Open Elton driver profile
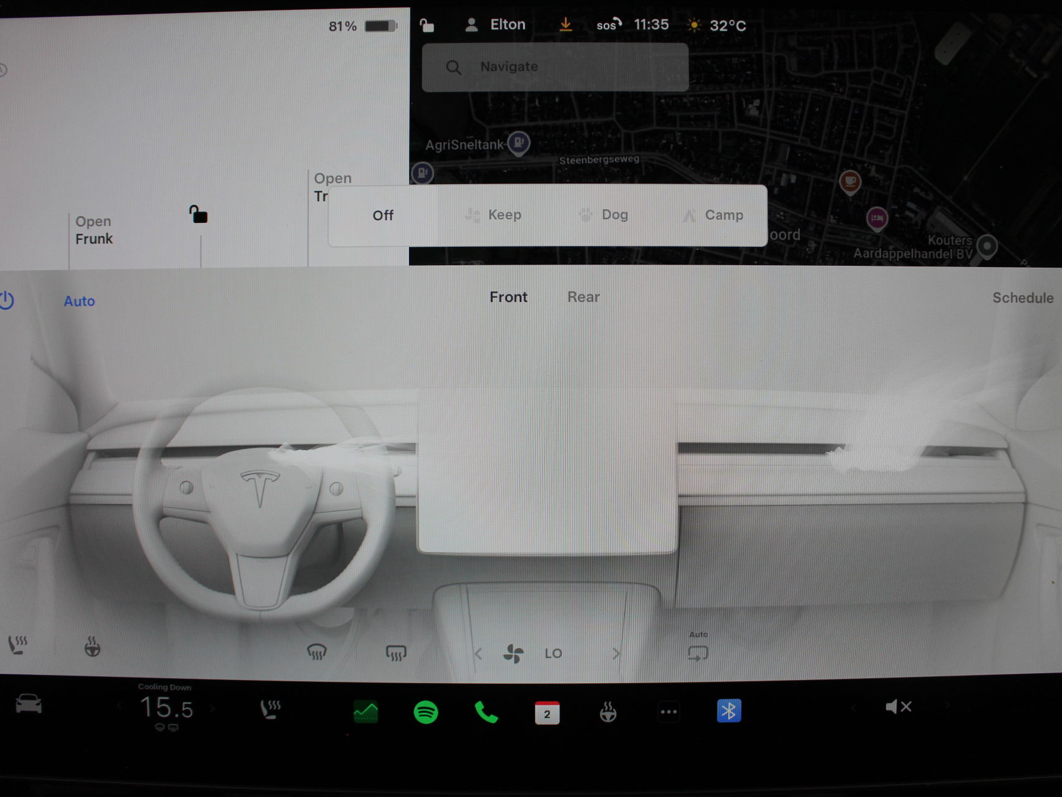 pos(496,25)
